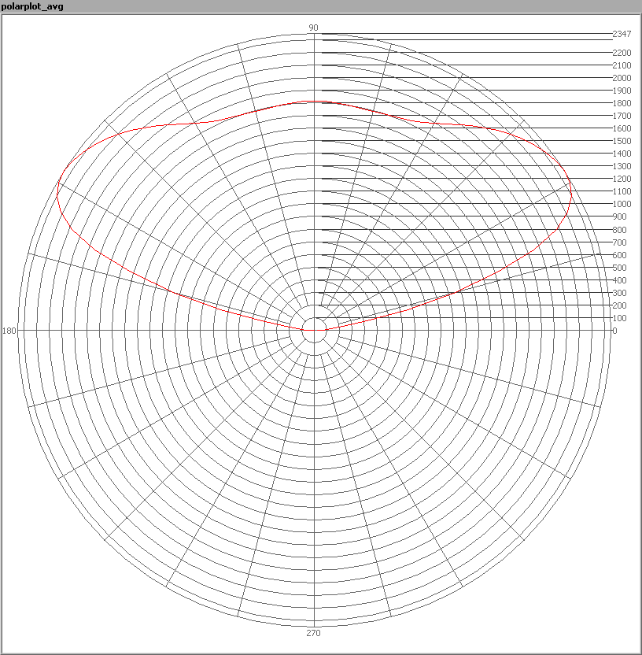Click the 90 degree label at top
The height and width of the screenshot is (655, 642).
tap(313, 28)
